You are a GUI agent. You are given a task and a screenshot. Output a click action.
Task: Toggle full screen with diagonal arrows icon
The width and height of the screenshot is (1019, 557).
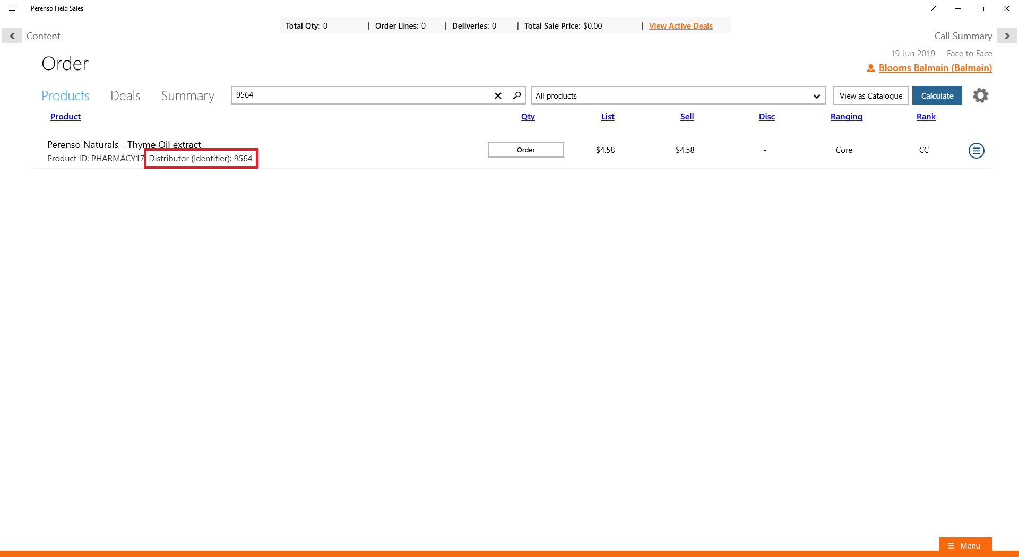tap(934, 8)
